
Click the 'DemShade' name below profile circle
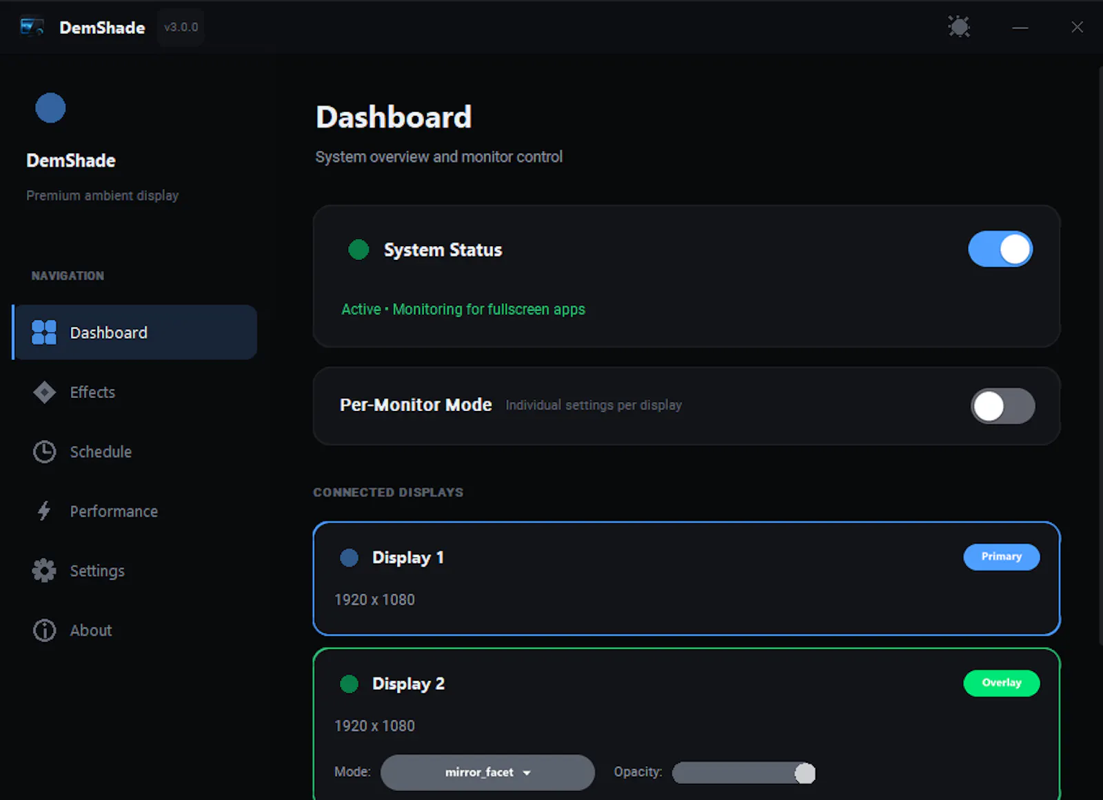pos(71,161)
